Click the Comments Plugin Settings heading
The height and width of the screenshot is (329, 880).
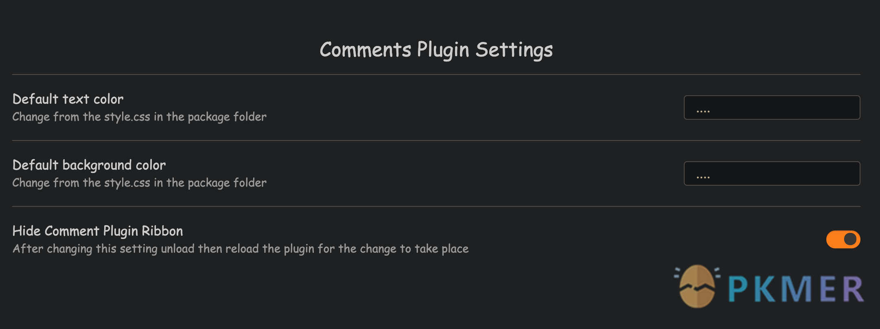pos(436,50)
